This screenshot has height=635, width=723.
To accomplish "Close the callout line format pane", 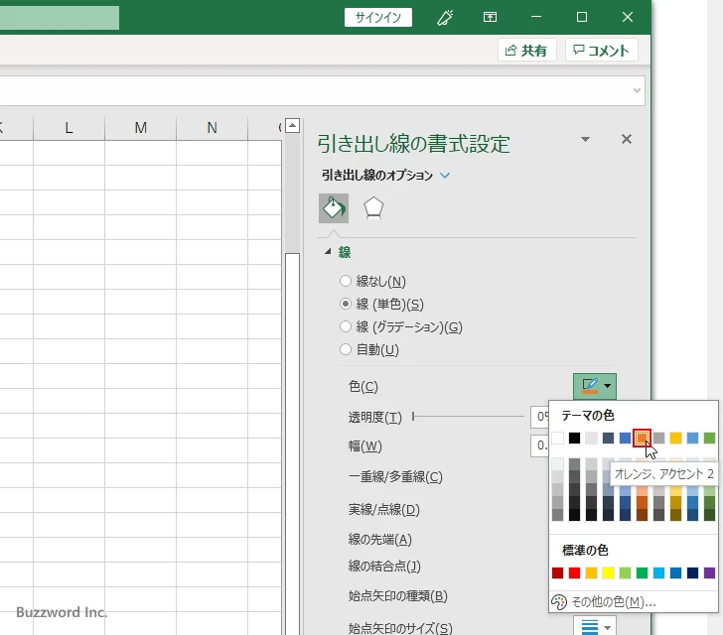I will pos(626,139).
